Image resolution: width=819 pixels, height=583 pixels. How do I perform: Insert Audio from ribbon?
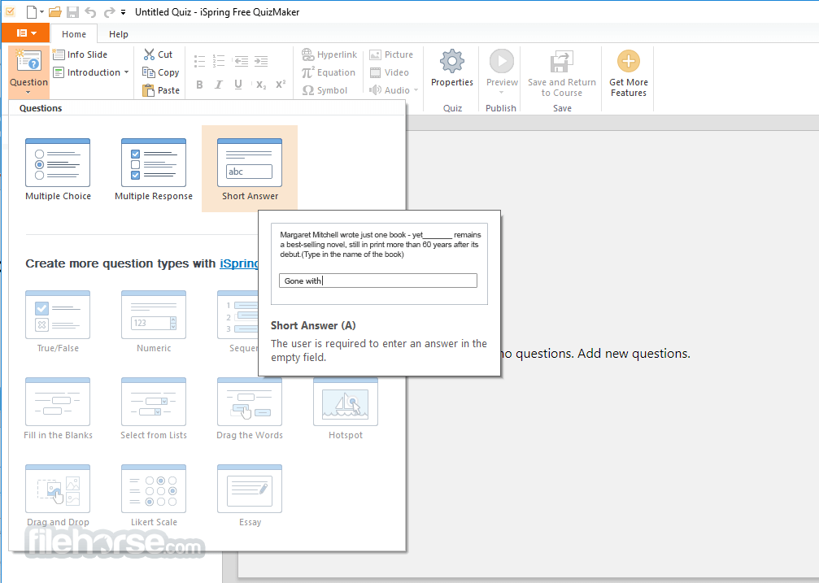pyautogui.click(x=390, y=90)
